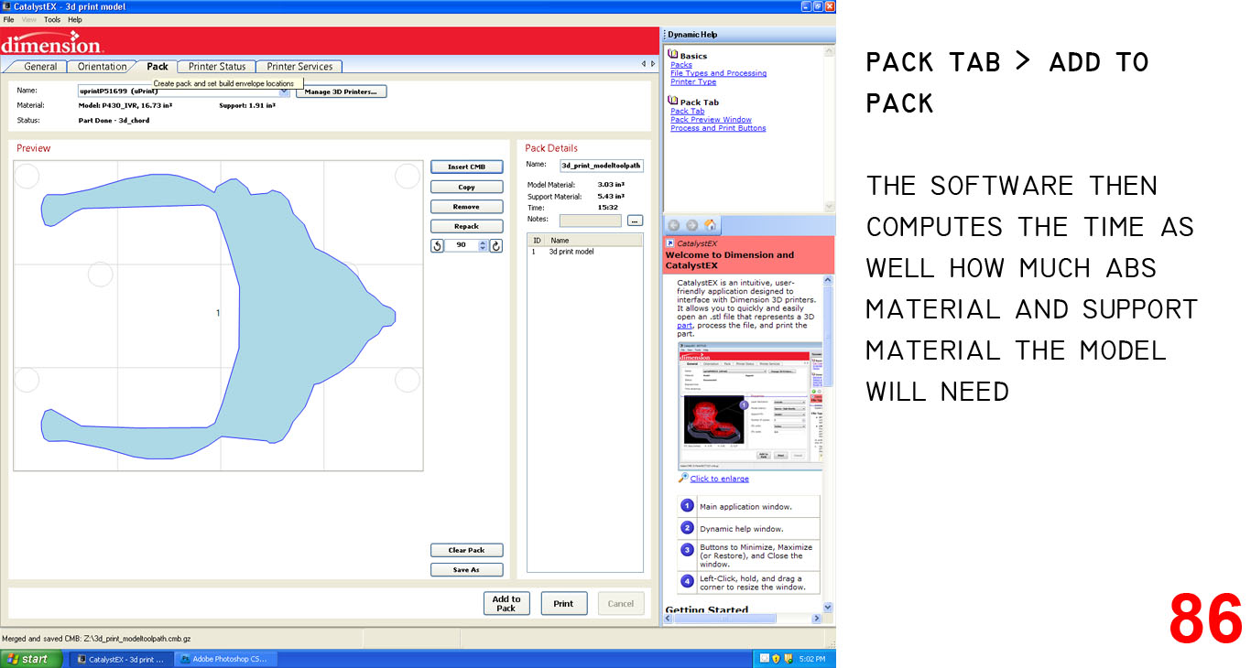This screenshot has width=1251, height=668.
Task: Click the Print button
Action: pyautogui.click(x=563, y=603)
